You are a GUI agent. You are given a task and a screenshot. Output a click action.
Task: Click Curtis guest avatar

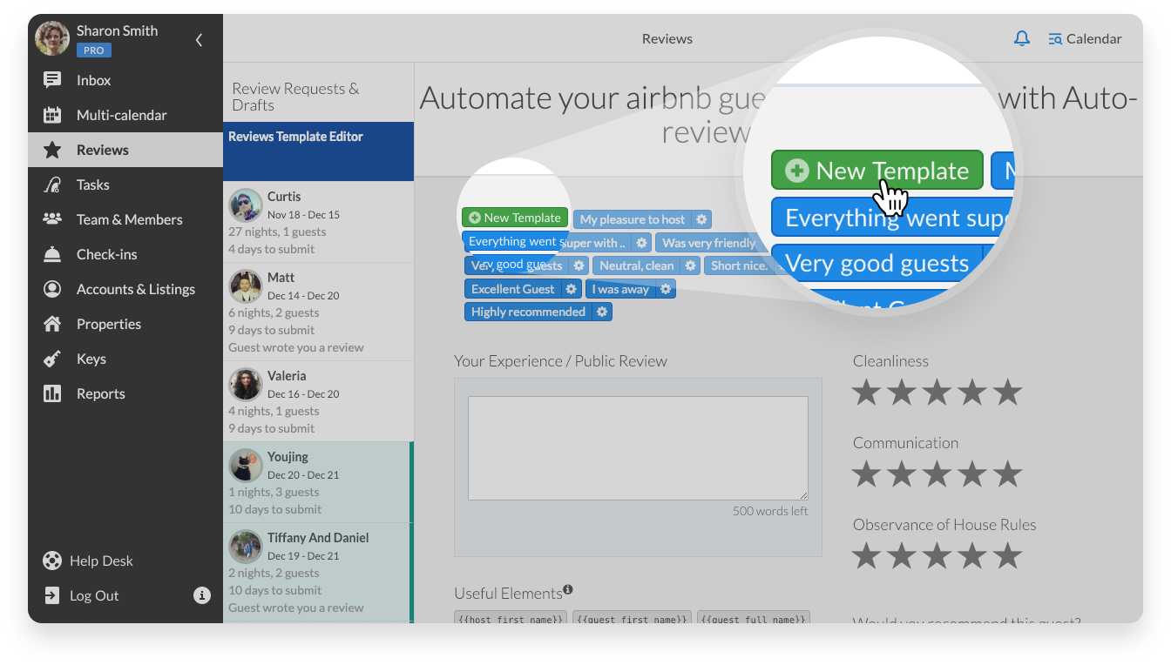click(x=246, y=205)
